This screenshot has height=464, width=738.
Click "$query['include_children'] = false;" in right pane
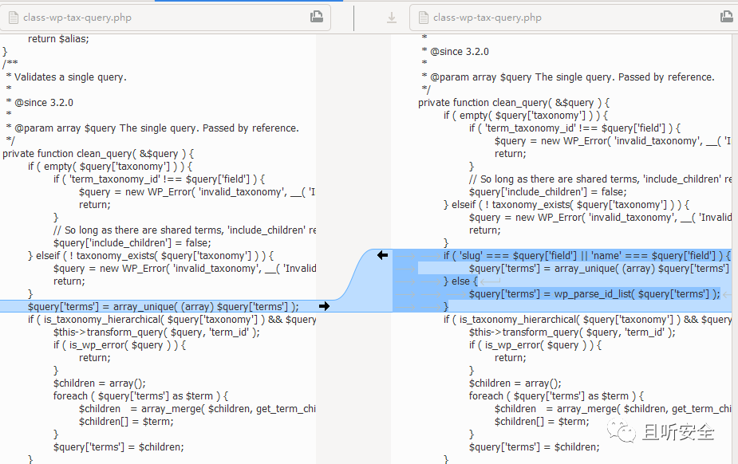(548, 192)
